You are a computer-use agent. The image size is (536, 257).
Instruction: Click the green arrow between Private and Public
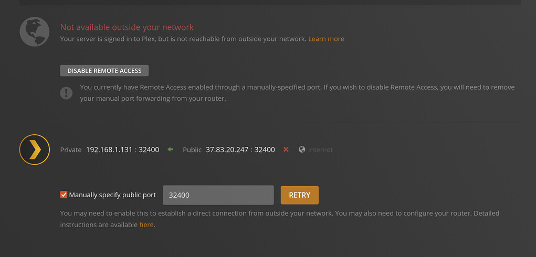(170, 149)
